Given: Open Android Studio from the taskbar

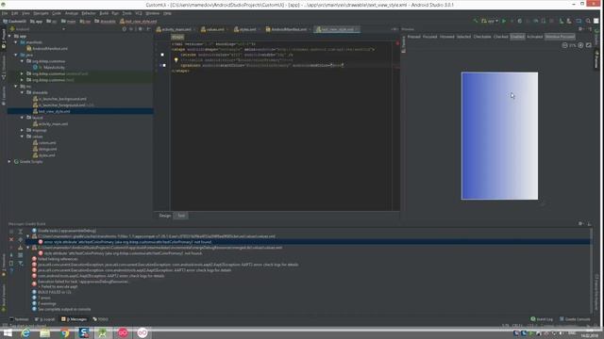Looking at the screenshot, I should coord(103,332).
